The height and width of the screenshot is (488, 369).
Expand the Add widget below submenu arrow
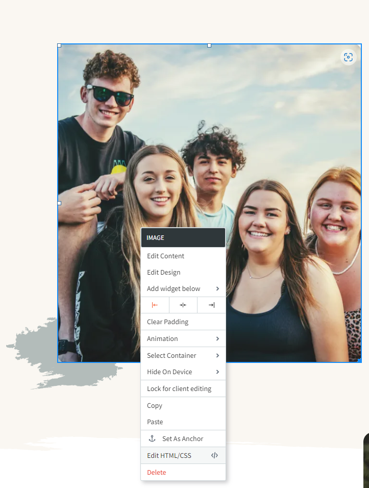pos(217,289)
